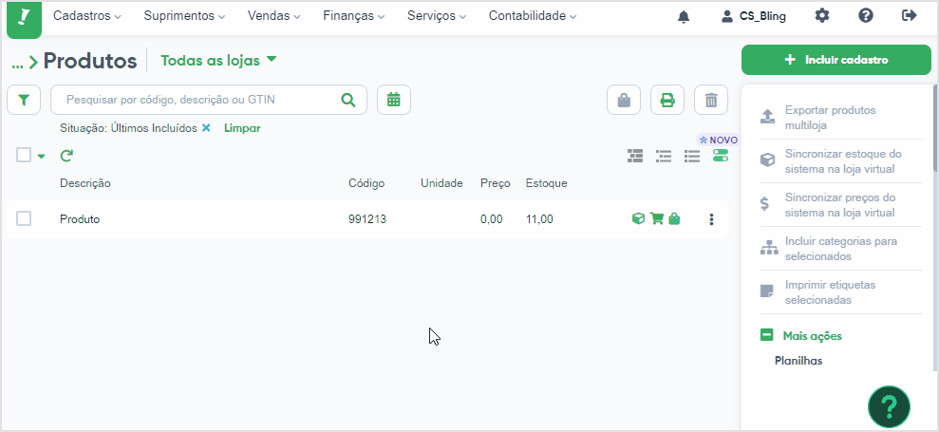
Task: Expand the breadcrumb ellipsis
Action: tap(17, 63)
